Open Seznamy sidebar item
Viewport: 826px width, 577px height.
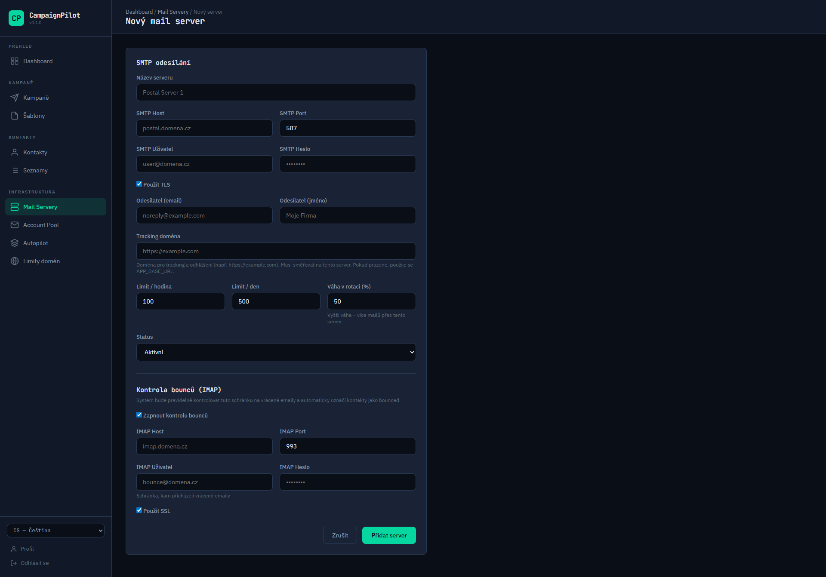(55, 170)
